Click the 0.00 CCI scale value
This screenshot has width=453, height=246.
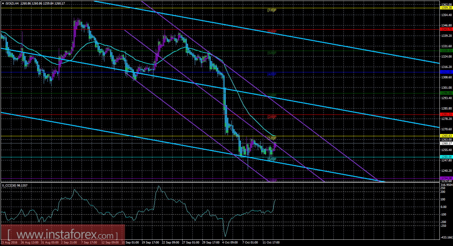pos(444,207)
